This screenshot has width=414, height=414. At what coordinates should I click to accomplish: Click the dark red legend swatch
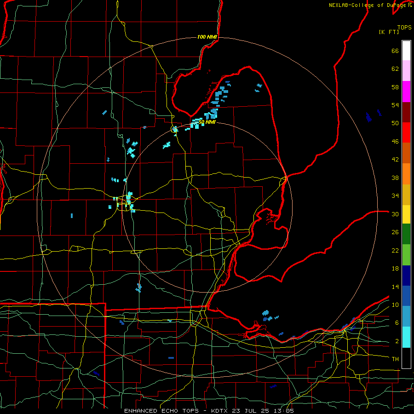[406, 112]
